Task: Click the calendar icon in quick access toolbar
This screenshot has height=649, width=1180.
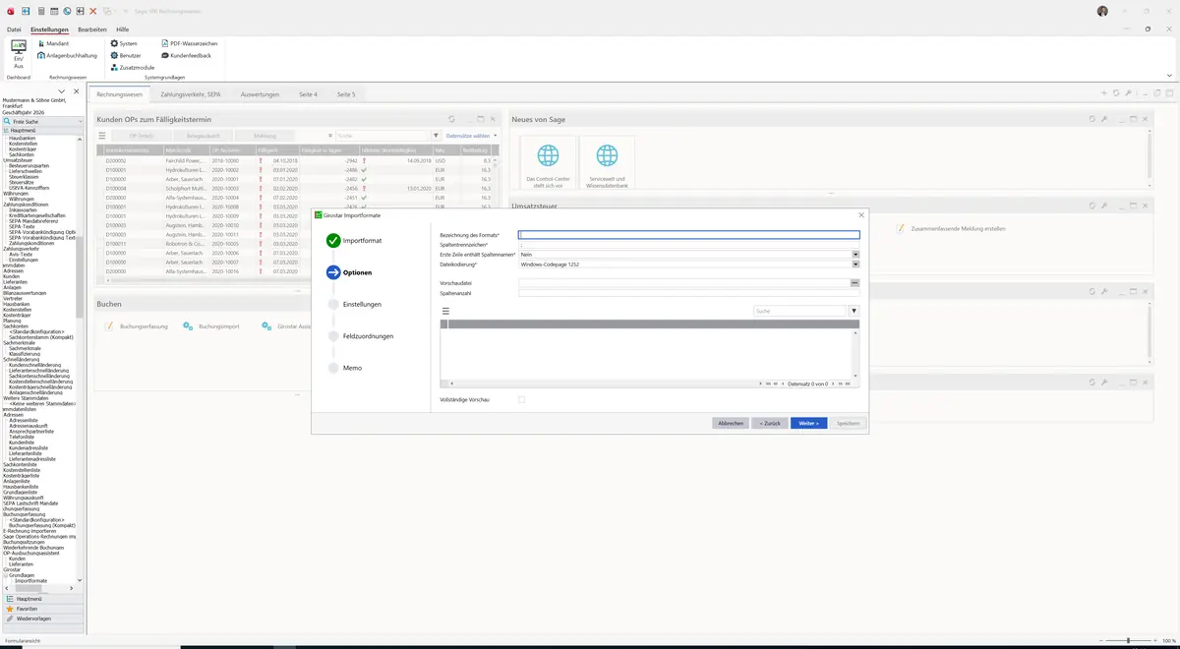Action: pyautogui.click(x=54, y=11)
